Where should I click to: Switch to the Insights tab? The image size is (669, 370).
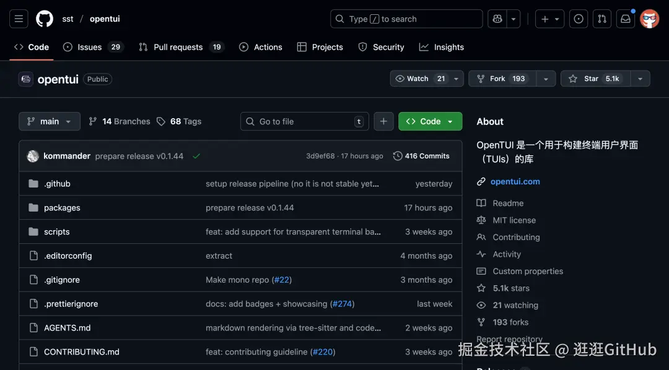(442, 47)
